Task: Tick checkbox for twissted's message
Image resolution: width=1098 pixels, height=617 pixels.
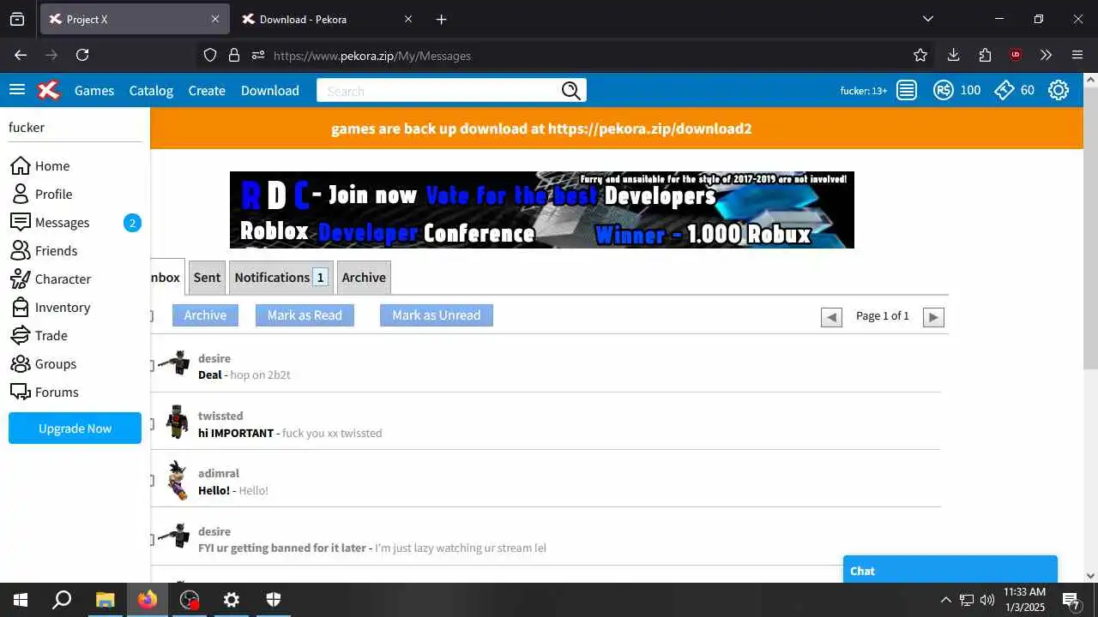Action: tap(151, 424)
